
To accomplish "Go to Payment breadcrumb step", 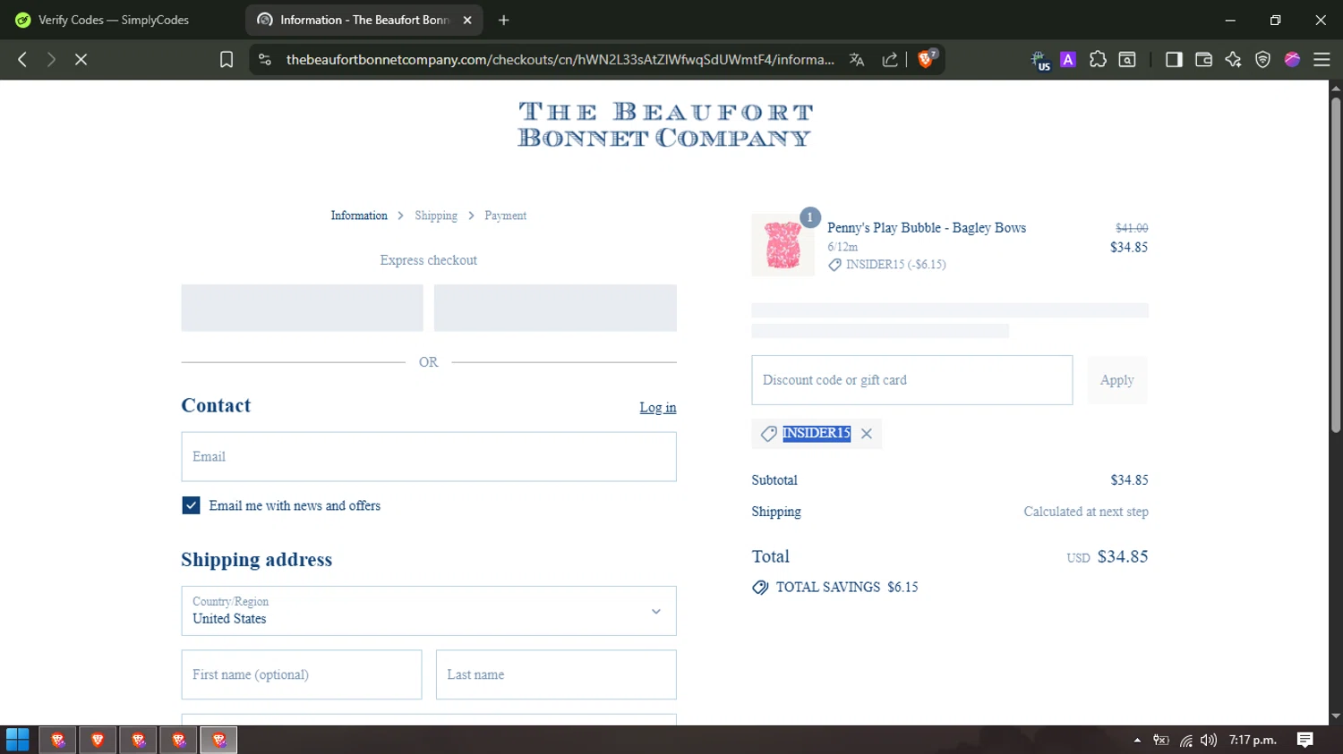I will tap(506, 216).
